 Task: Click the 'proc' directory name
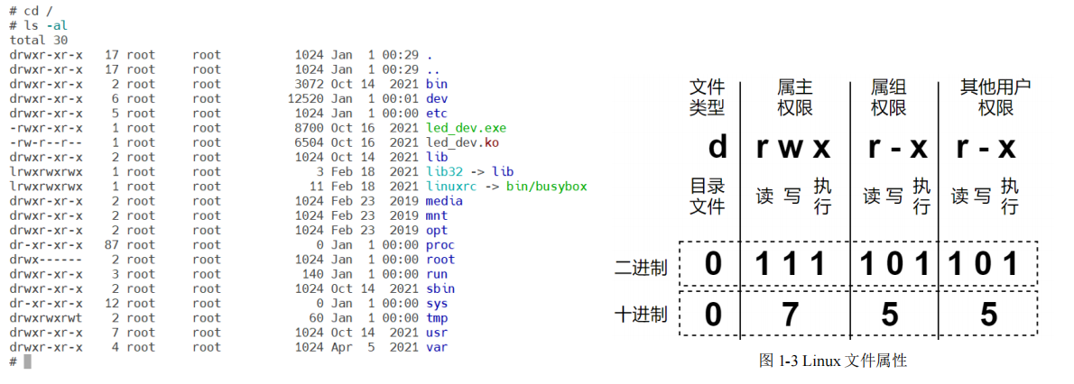tap(440, 245)
